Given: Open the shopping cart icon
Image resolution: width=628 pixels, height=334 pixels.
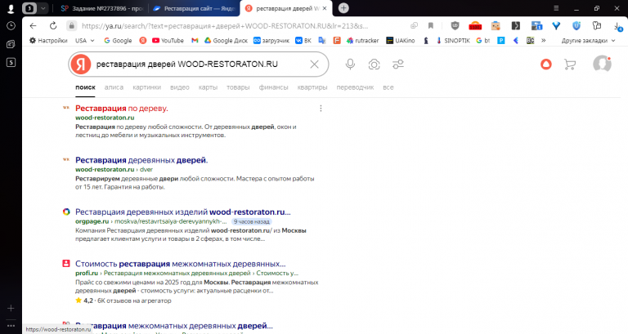Looking at the screenshot, I should click(569, 64).
